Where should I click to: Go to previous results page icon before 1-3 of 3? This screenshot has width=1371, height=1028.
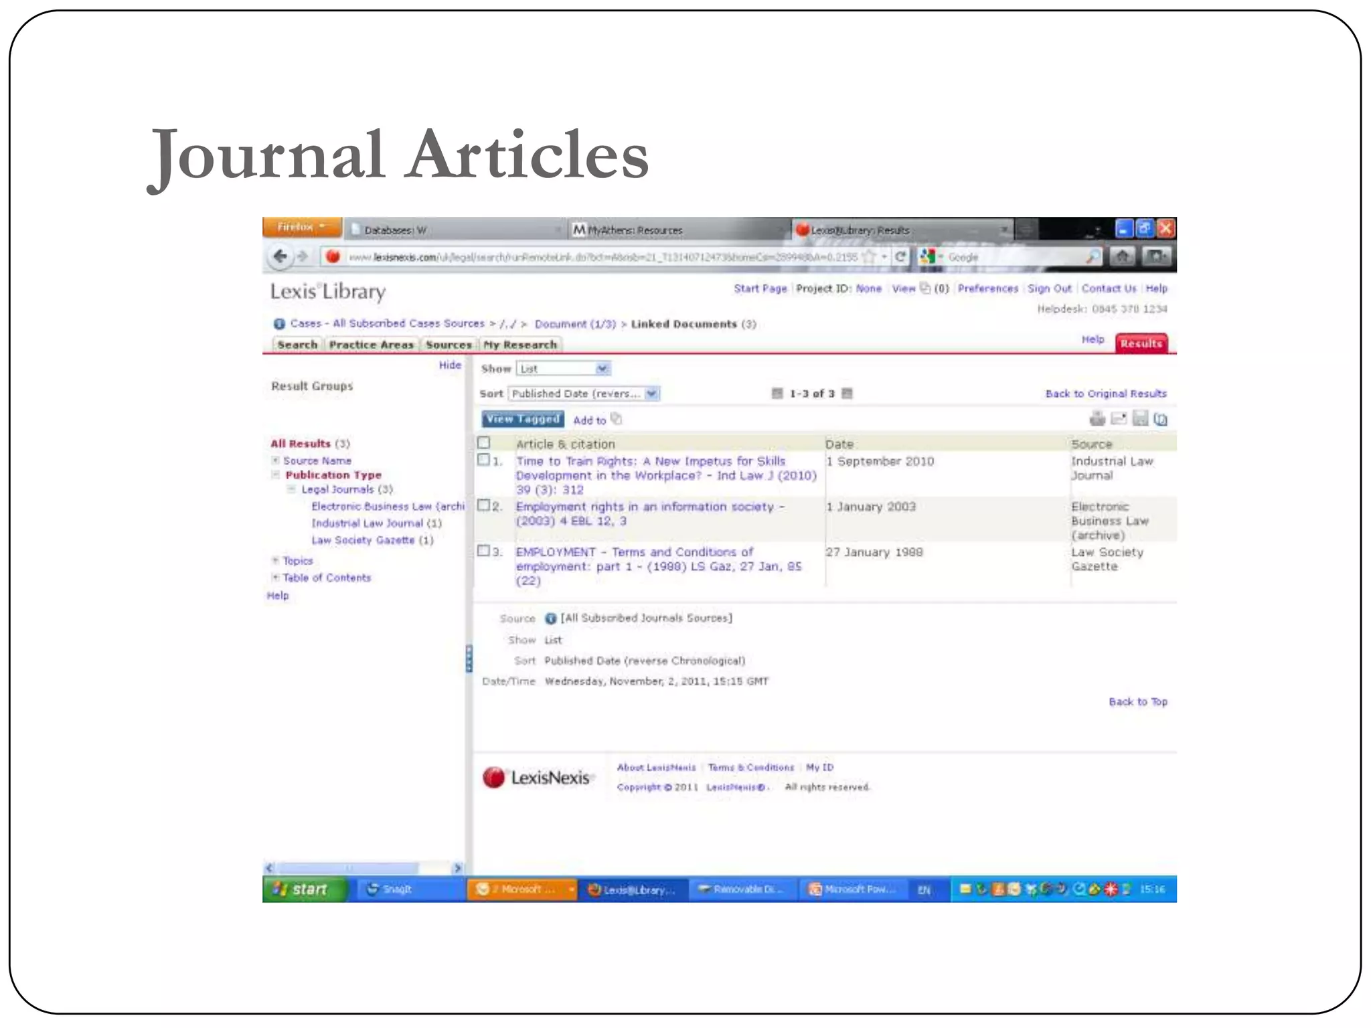(777, 394)
